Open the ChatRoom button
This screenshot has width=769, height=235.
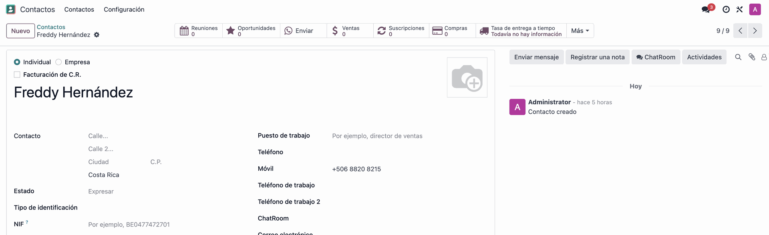[x=656, y=57]
